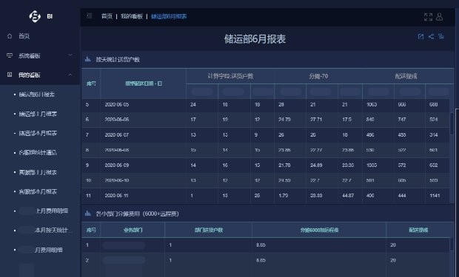Click the 按天统计送货户数 panel title

(x=118, y=60)
